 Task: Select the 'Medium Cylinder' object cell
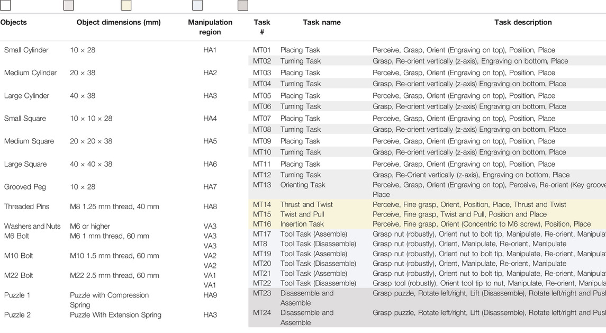point(31,73)
